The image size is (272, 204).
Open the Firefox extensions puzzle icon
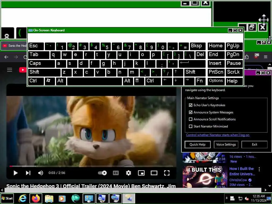[x=246, y=57]
